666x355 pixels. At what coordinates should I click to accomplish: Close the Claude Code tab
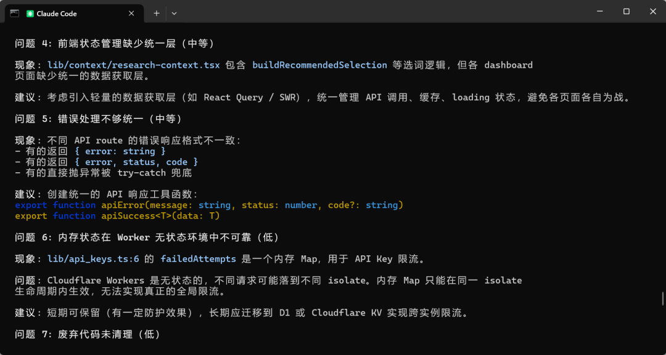[131, 14]
